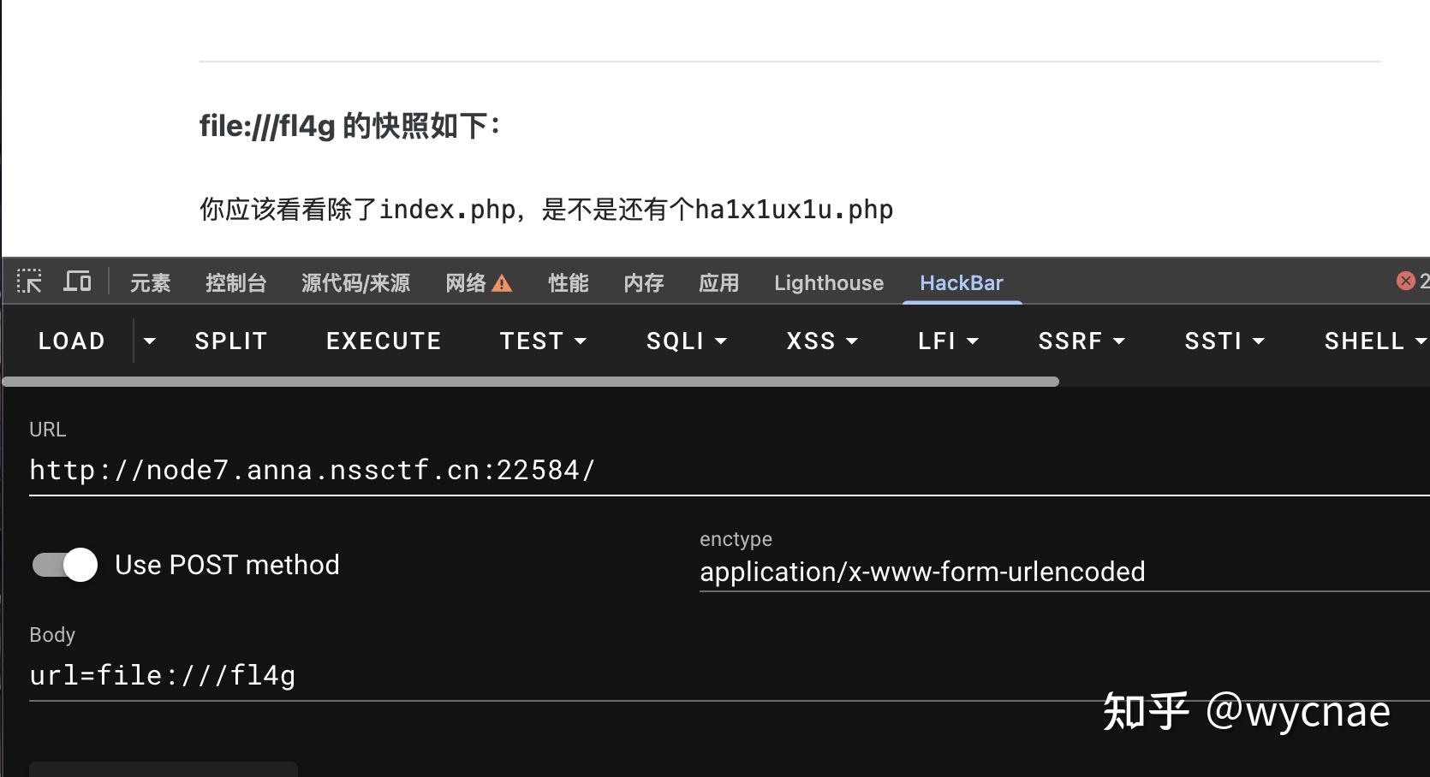The height and width of the screenshot is (777, 1430).
Task: Open the LFI dropdown
Action: pyautogui.click(x=974, y=341)
